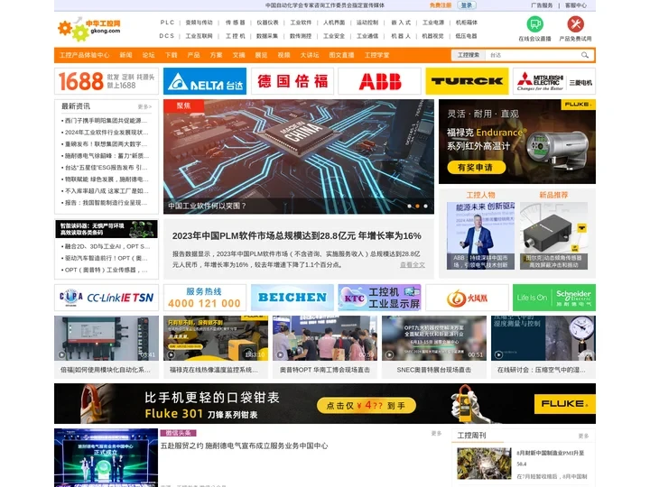
Task: Open the KTC 工控机 工业显示屏 banner
Action: click(x=380, y=298)
